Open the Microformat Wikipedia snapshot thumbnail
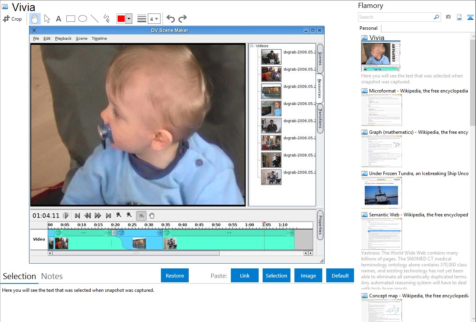Image resolution: width=476 pixels, height=322 pixels. [381, 110]
